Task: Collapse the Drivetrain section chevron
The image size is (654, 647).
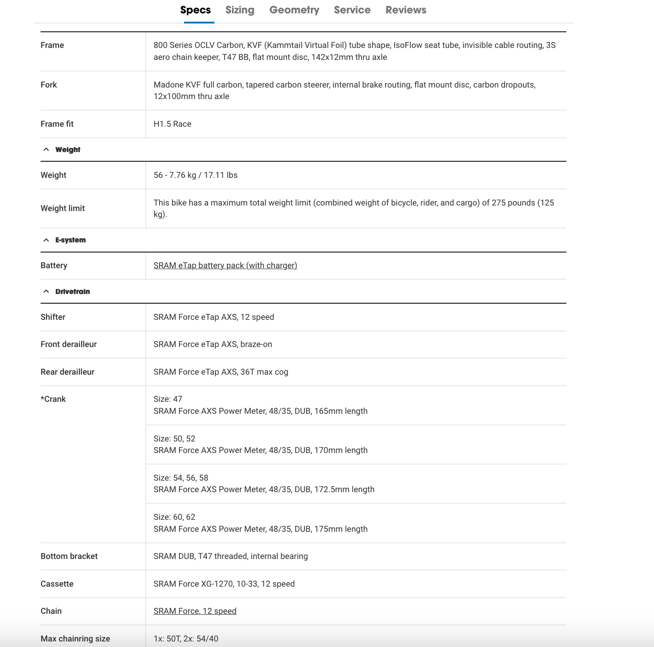Action: [46, 292]
